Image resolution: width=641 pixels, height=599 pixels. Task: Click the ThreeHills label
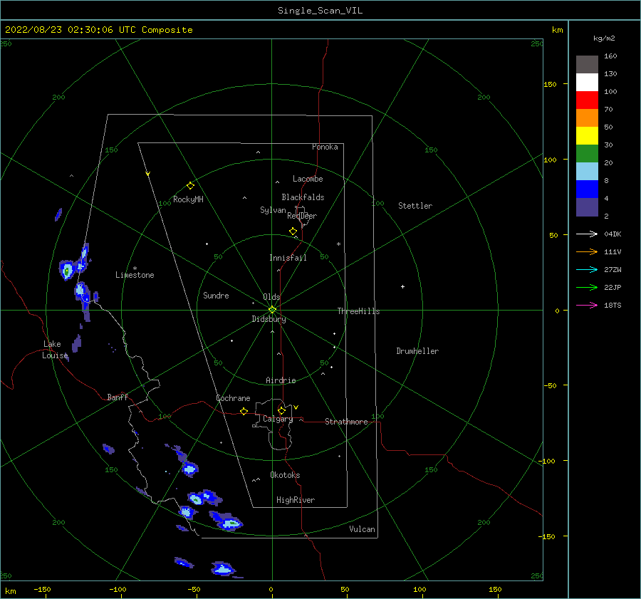(x=358, y=311)
